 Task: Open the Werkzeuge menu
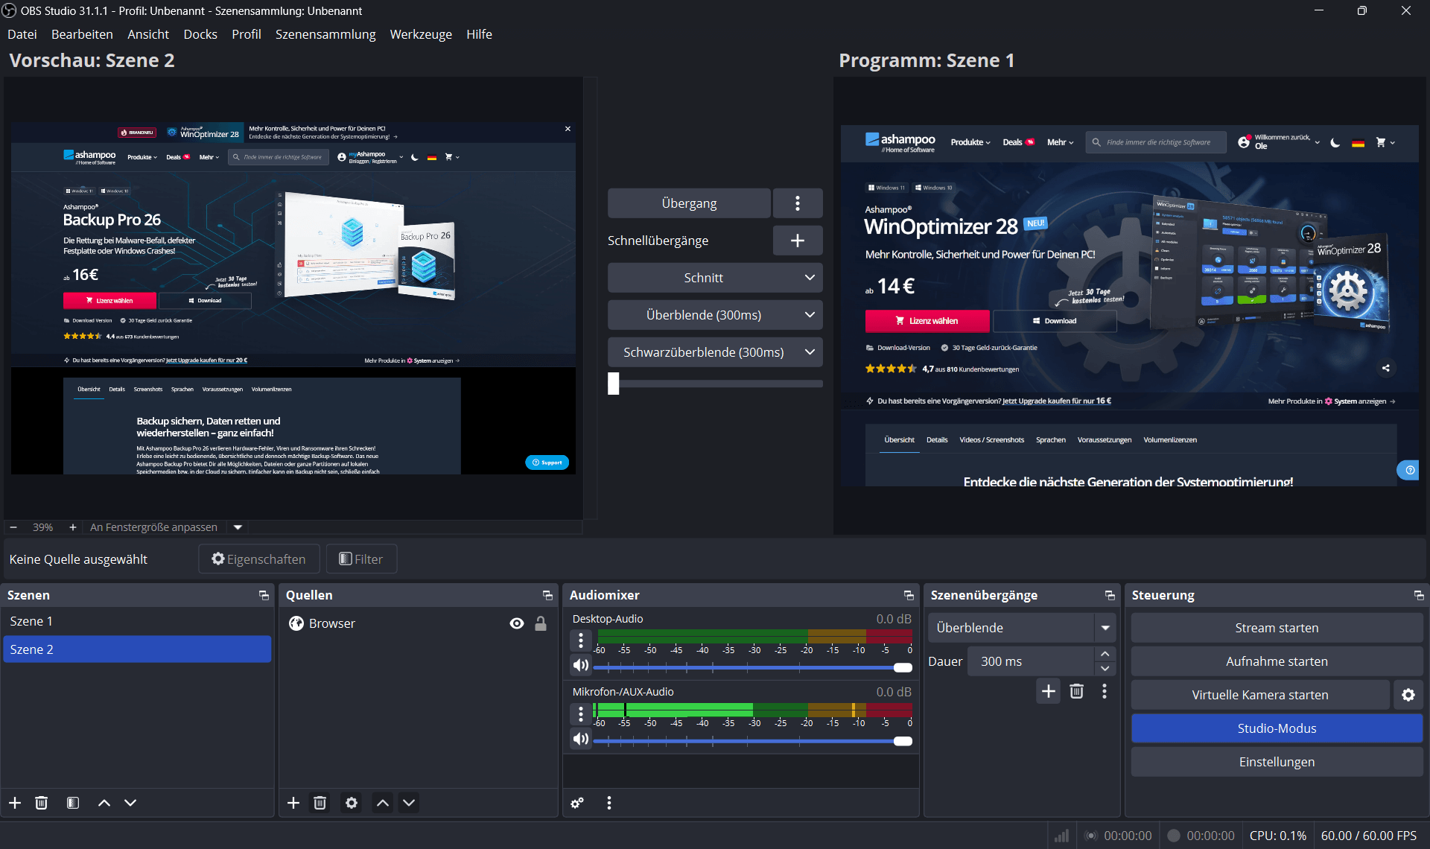421,34
